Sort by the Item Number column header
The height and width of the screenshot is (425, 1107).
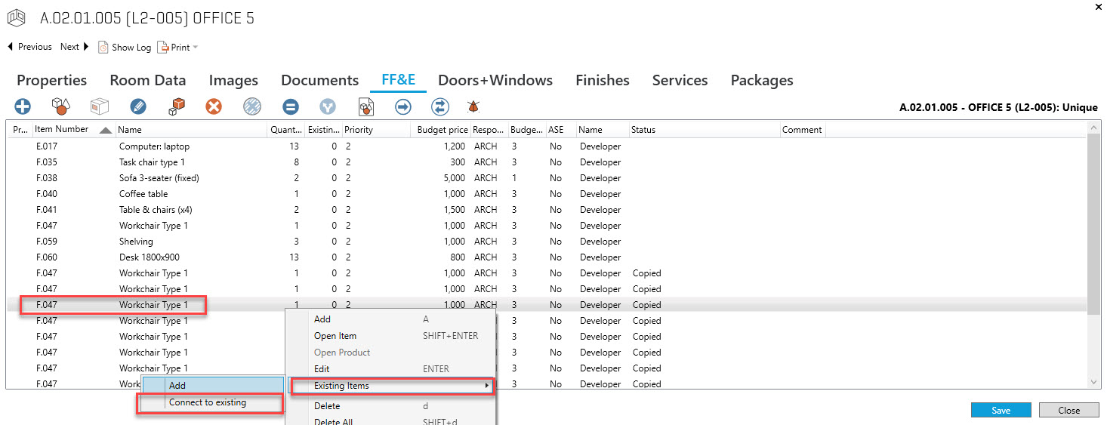(62, 130)
